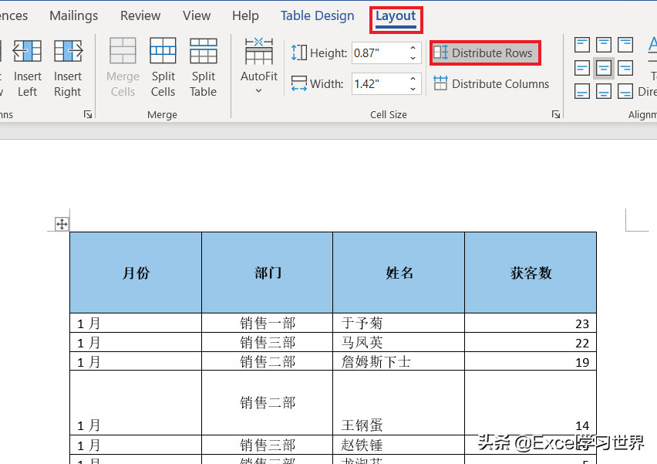Click the cell containing 赵铁锤
657x464 pixels.
coord(399,445)
